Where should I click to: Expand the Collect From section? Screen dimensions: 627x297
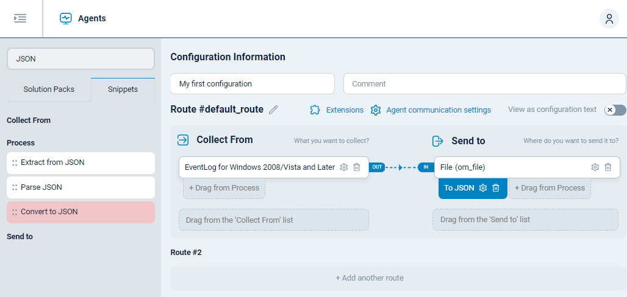pyautogui.click(x=29, y=121)
